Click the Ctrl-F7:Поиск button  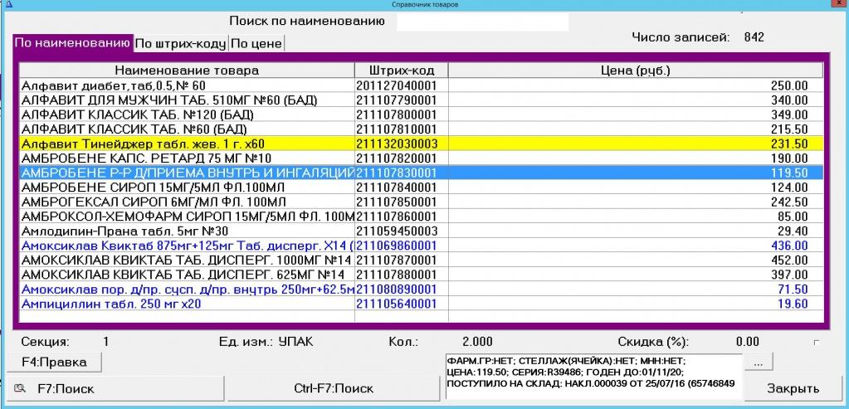(334, 388)
